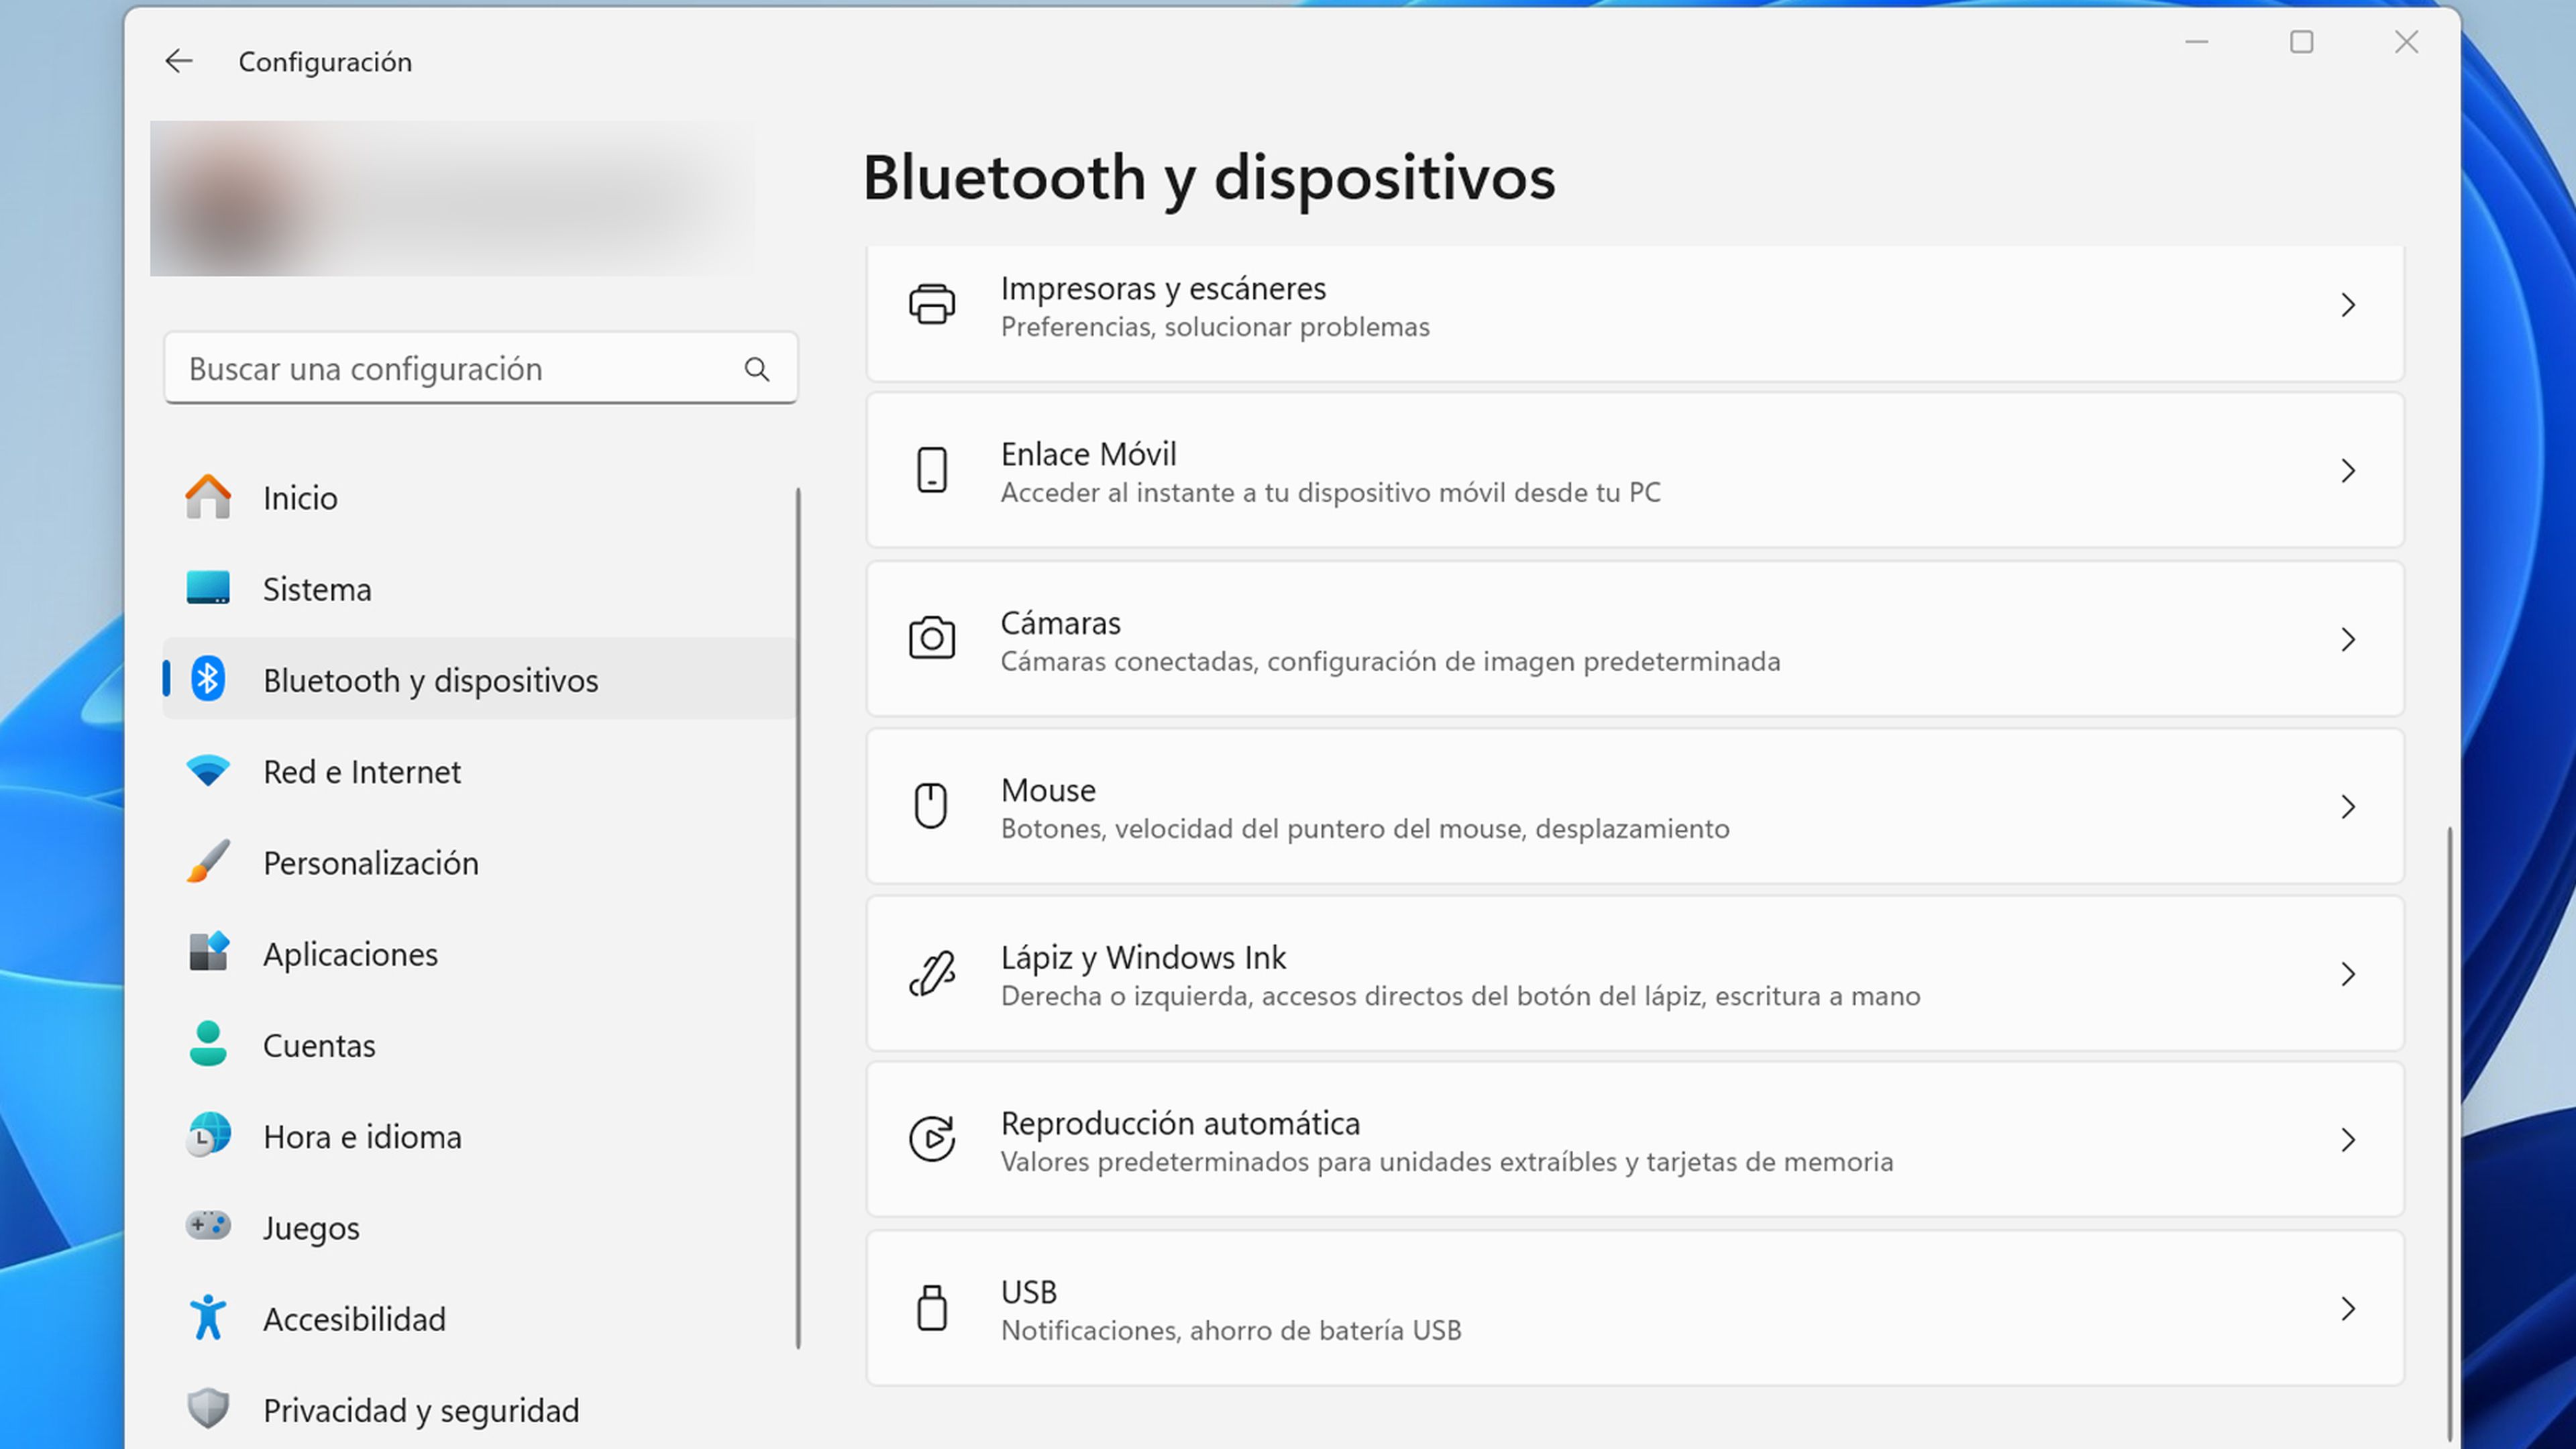
Task: Click the pen icon for Lápiz y Windows Ink
Action: 932,974
